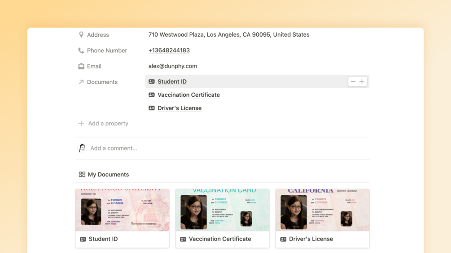Click the Driver's License card icon in Documents

point(152,108)
